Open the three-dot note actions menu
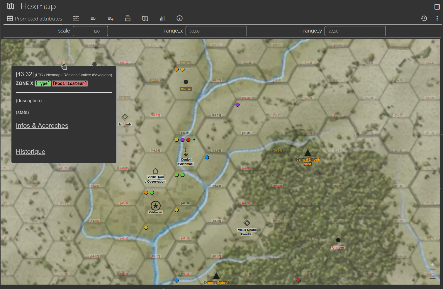This screenshot has height=289, width=443. (437, 18)
